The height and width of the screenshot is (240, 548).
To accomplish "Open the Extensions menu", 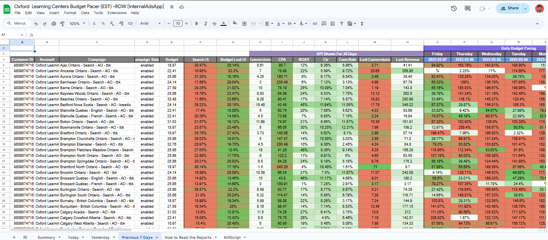I will click(x=117, y=13).
